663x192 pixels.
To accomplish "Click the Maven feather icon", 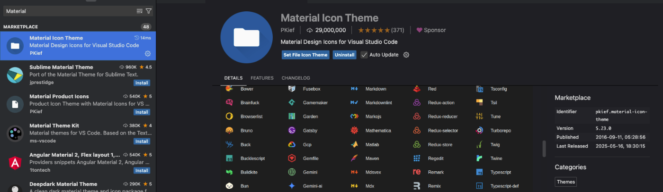I will (354, 159).
